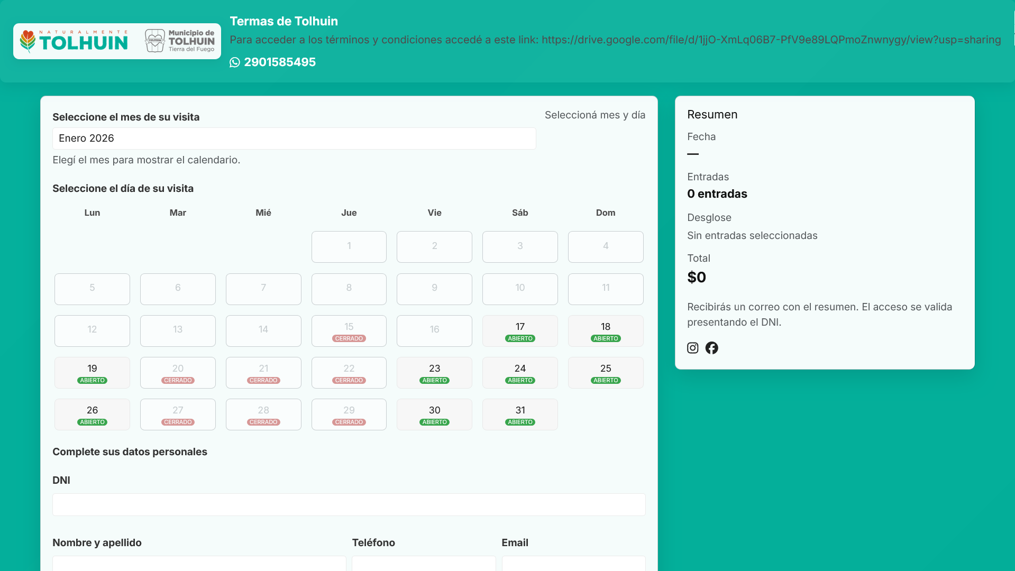Click the Teléfono input field

[423, 565]
